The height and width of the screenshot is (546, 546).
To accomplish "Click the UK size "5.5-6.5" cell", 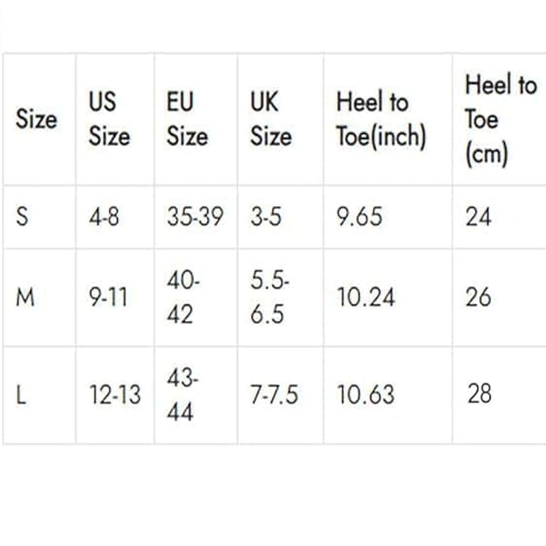I will [x=269, y=297].
